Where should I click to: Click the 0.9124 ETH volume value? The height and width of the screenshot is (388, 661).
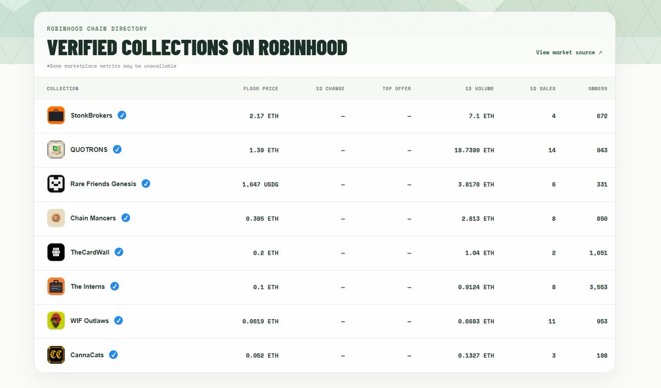[476, 287]
